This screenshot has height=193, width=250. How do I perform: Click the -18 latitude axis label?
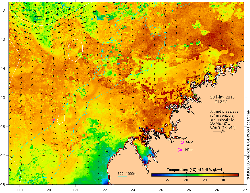point(3,184)
